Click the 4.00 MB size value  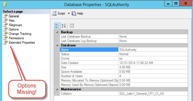click(125, 67)
